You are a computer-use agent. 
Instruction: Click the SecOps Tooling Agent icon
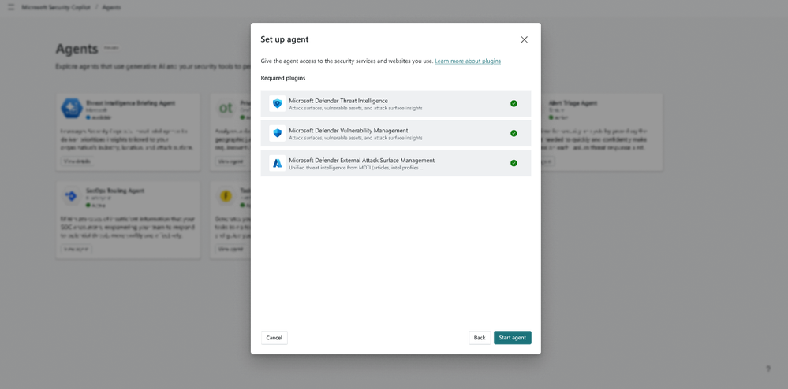tap(71, 196)
